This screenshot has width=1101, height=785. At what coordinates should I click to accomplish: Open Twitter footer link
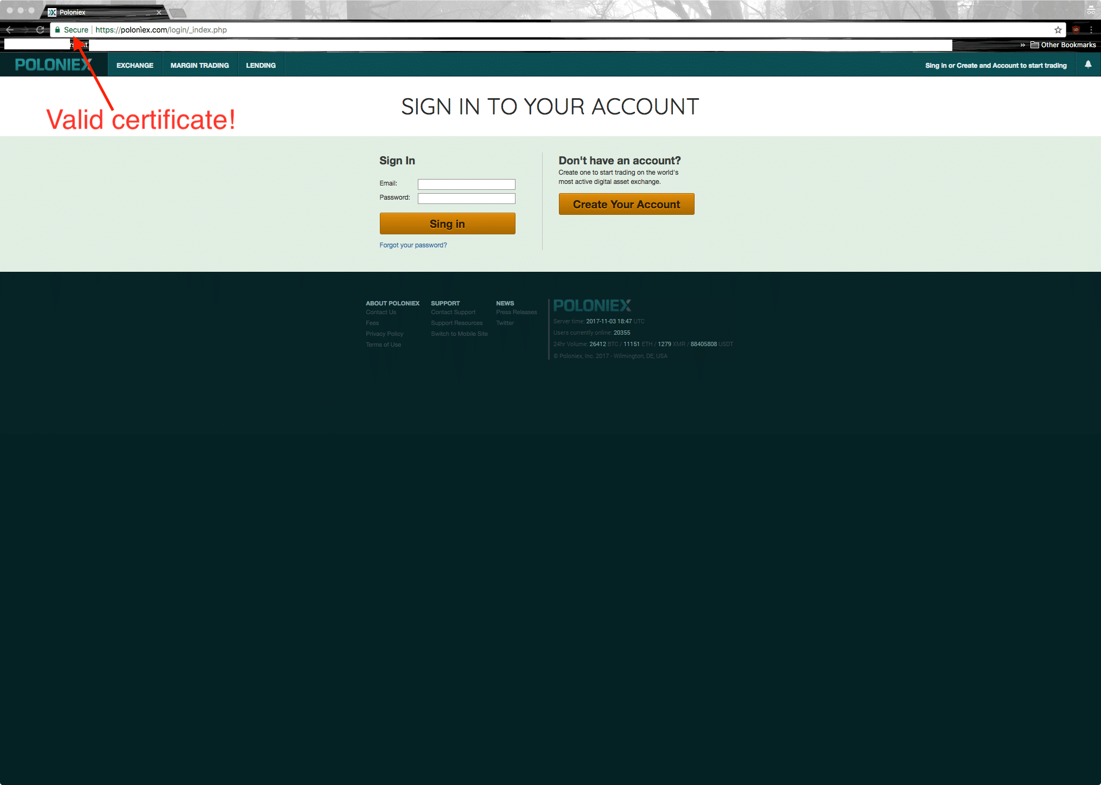click(505, 323)
